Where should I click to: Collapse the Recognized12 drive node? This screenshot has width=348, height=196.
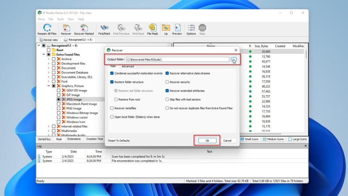click(39, 45)
